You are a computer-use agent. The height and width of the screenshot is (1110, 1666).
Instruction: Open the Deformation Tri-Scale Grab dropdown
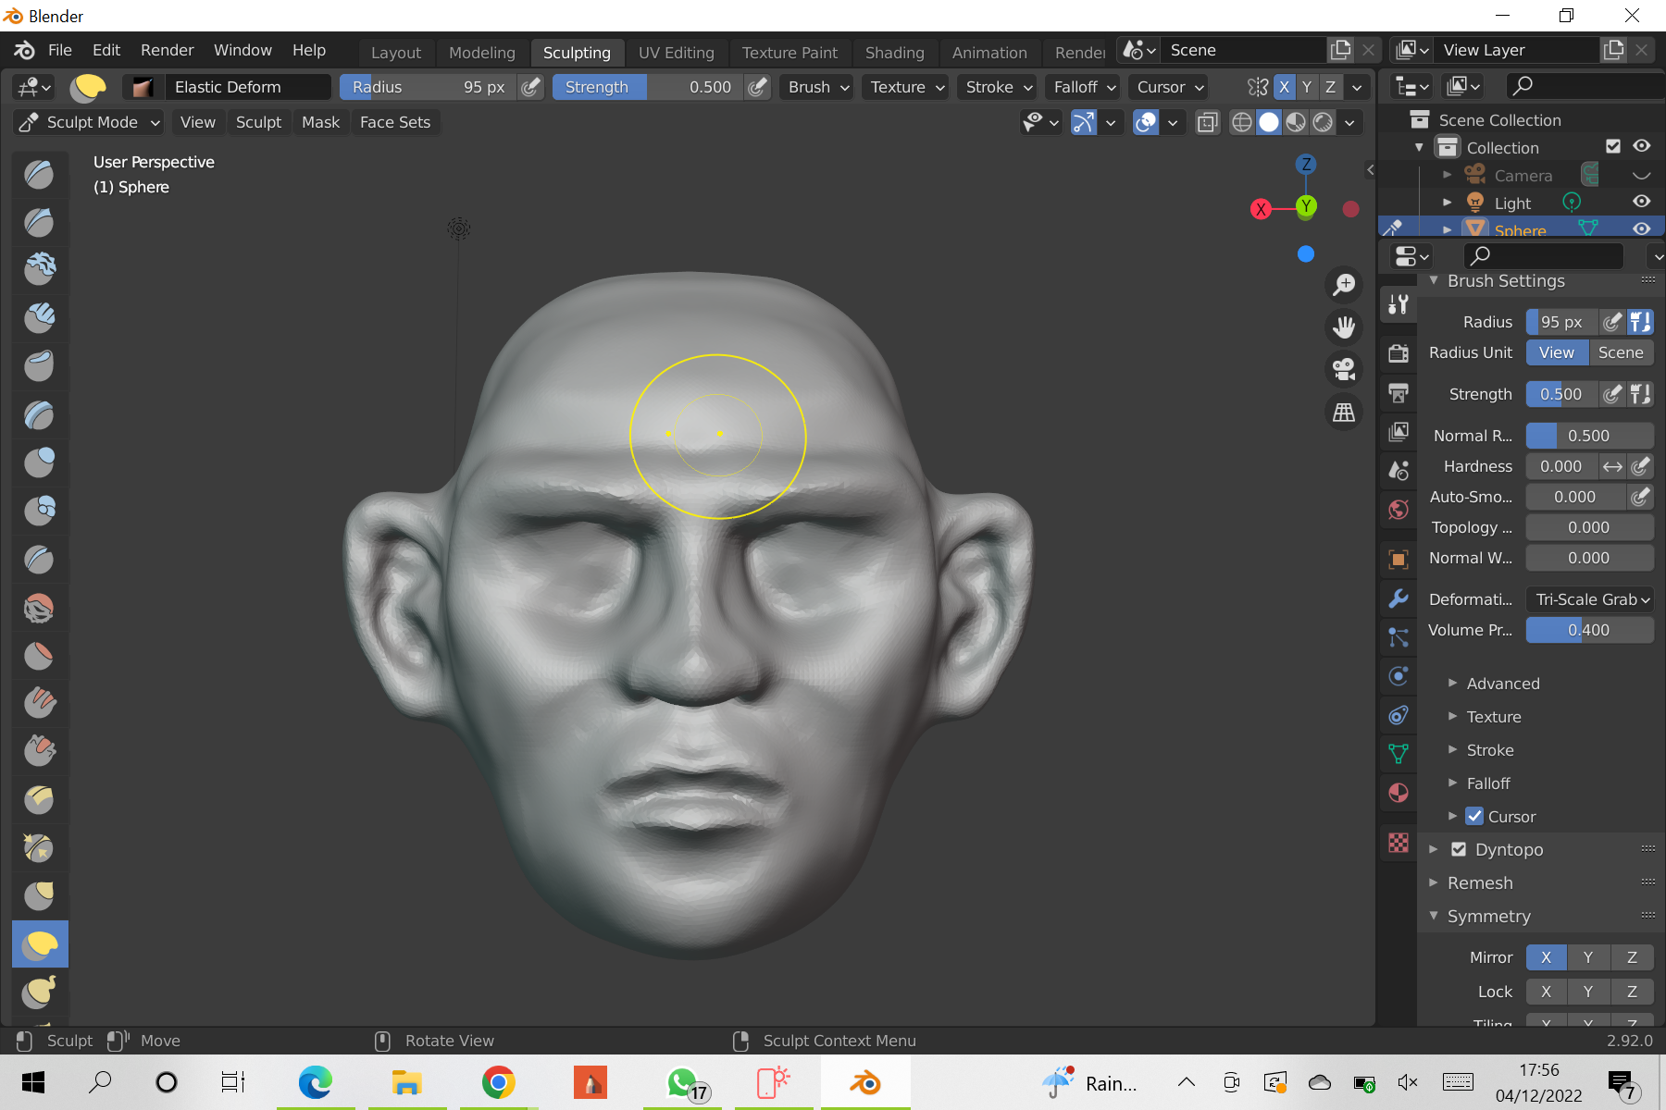[1590, 599]
